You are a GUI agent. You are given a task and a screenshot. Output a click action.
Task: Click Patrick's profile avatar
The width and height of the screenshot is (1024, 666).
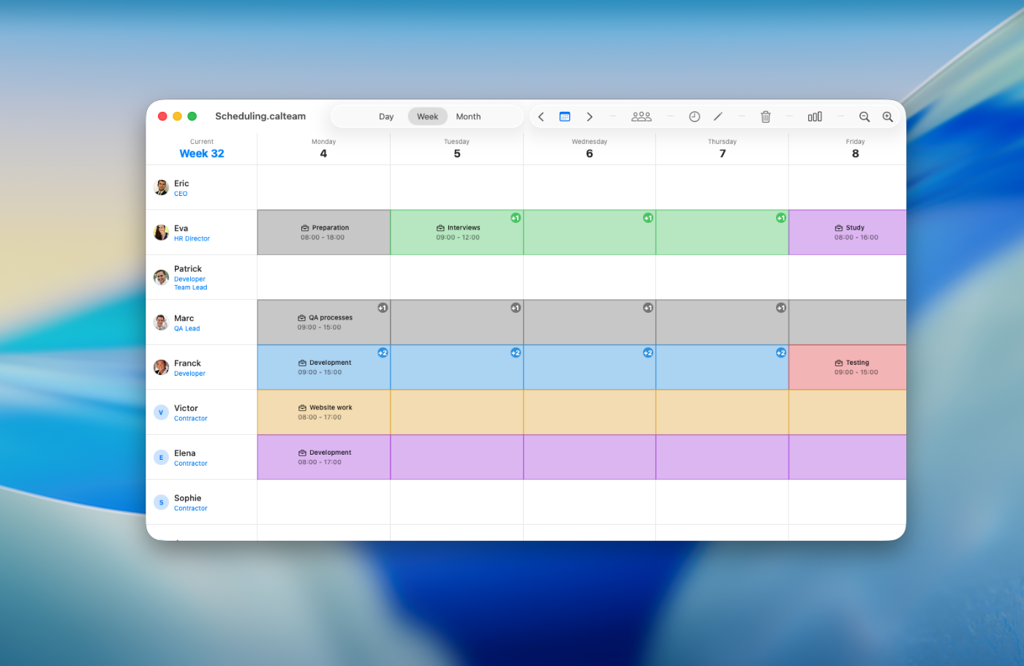tap(162, 278)
